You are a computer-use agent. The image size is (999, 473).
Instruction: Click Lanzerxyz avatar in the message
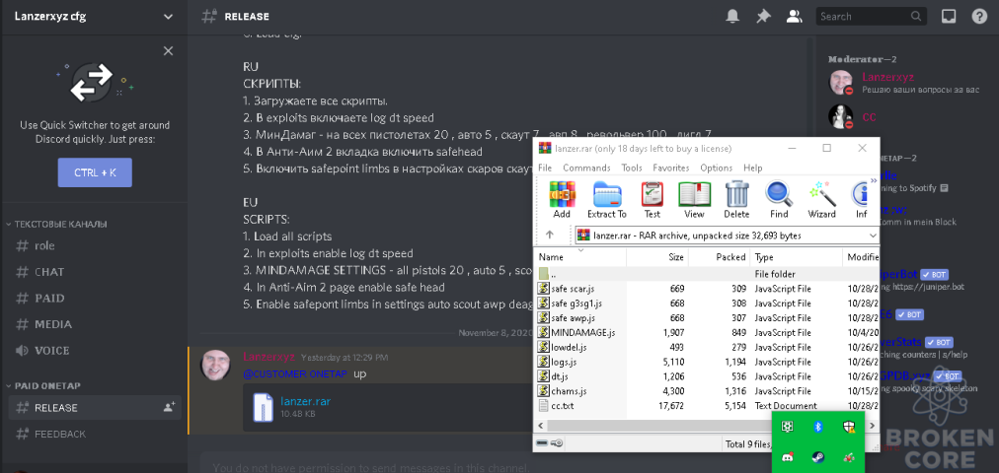[x=216, y=365]
